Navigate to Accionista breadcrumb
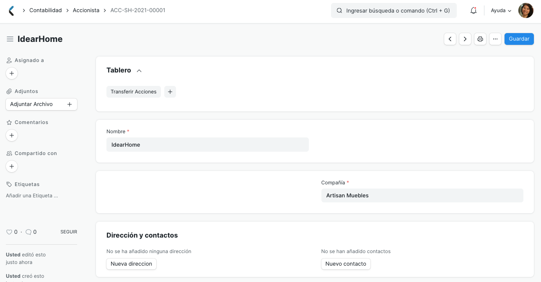541x282 pixels. 86,10
